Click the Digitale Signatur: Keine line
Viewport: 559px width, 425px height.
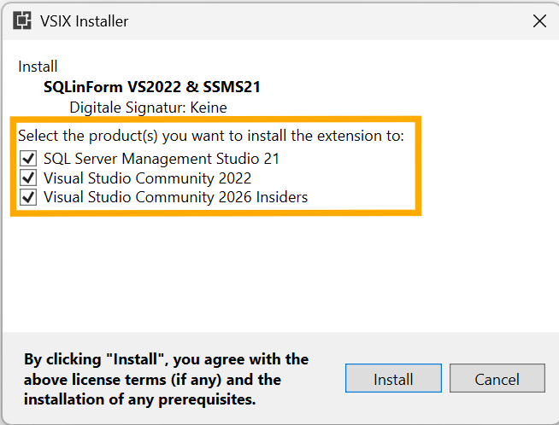click(x=148, y=108)
